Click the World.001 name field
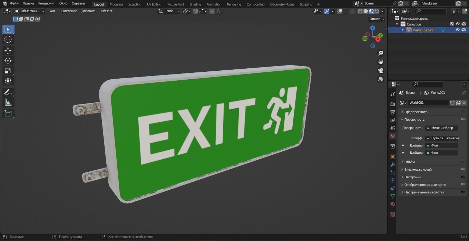Viewport: 469px width, 241px height. pos(429,103)
